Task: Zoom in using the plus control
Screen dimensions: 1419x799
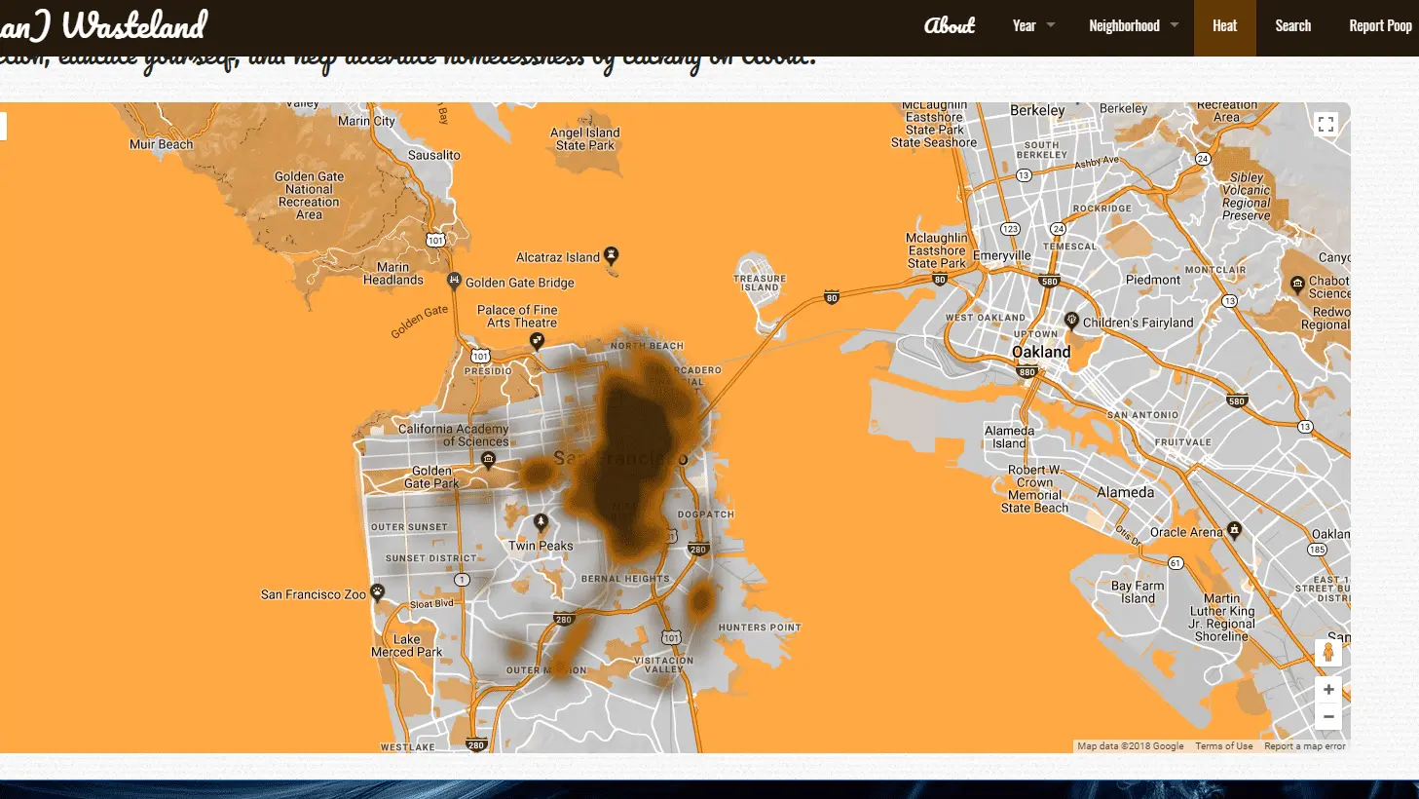Action: (1327, 689)
